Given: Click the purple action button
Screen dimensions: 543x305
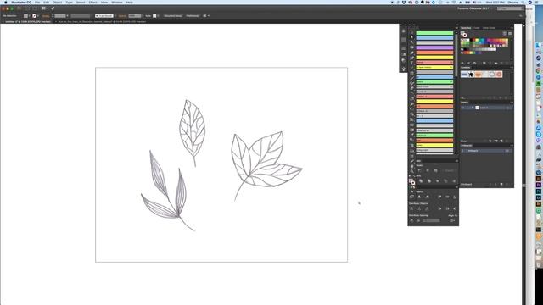Looking at the screenshot, I should coord(434,47).
